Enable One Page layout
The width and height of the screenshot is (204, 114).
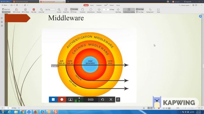click(140, 9)
